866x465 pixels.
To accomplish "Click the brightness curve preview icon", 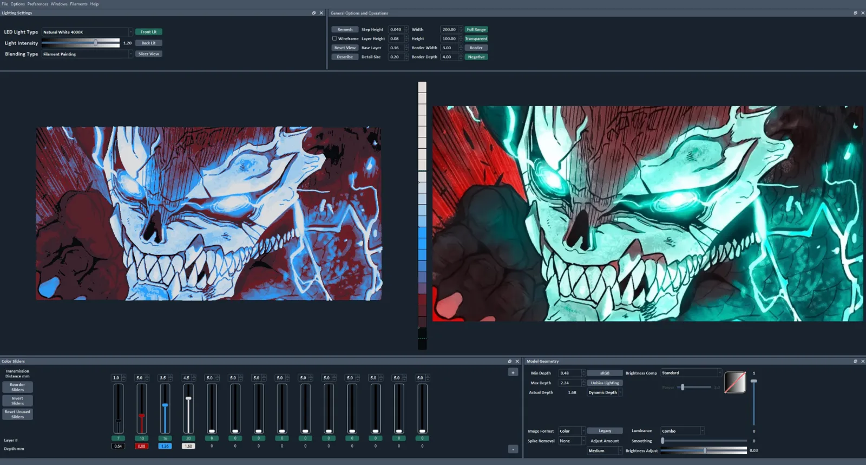I will pyautogui.click(x=735, y=382).
